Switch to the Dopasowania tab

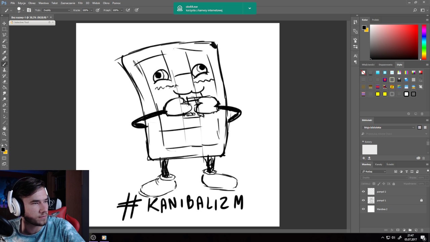click(385, 65)
